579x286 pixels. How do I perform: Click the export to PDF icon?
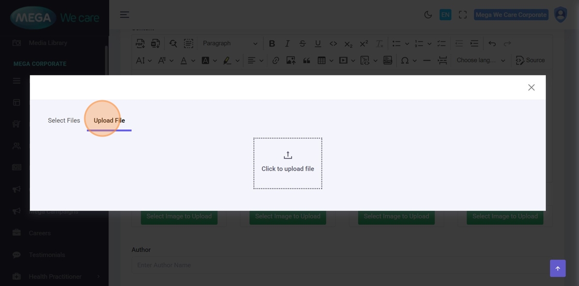[140, 43]
